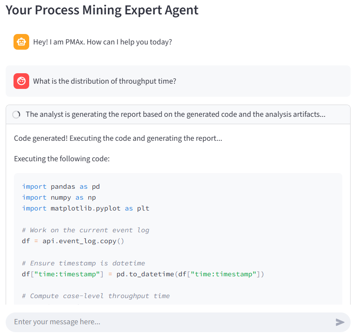Click the PMAx greeting message text
The image size is (358, 336).
coord(102,42)
